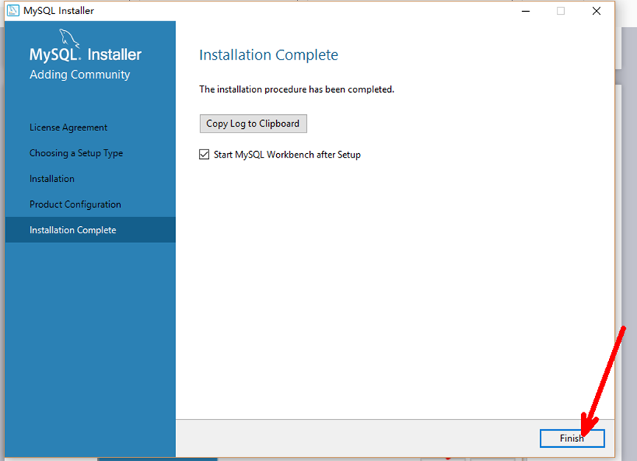
Task: Click the disabled maximize window button
Action: coord(560,11)
